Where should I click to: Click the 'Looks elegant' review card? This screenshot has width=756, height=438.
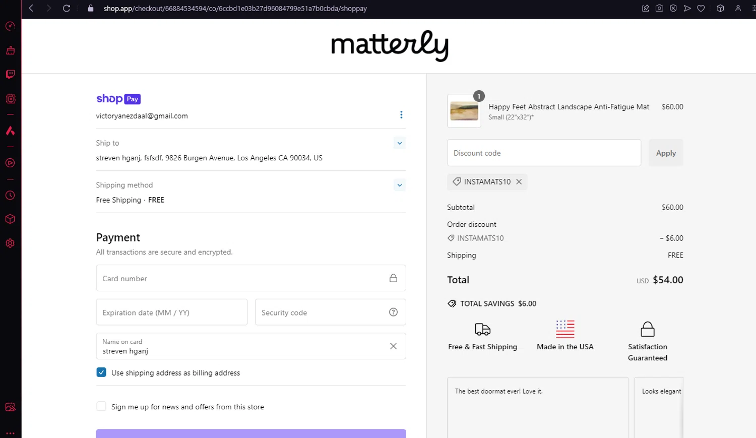[x=659, y=407]
